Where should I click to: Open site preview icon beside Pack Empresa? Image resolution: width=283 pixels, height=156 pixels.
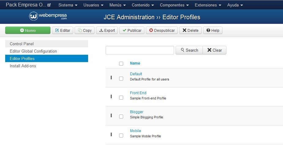(x=49, y=5)
